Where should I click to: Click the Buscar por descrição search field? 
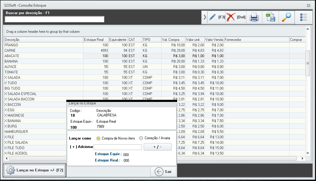pos(55,19)
